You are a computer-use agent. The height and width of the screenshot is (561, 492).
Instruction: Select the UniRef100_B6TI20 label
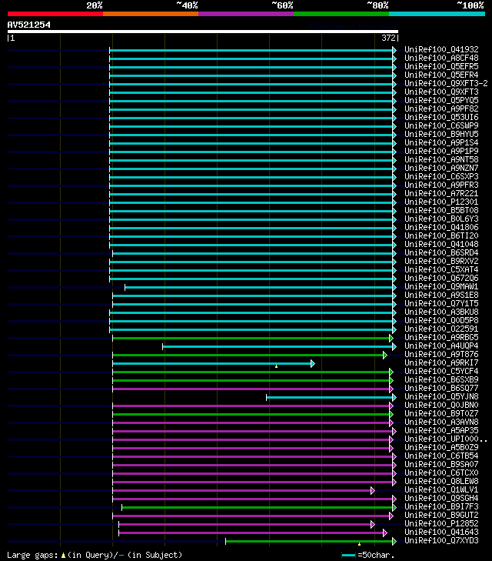pyautogui.click(x=441, y=235)
